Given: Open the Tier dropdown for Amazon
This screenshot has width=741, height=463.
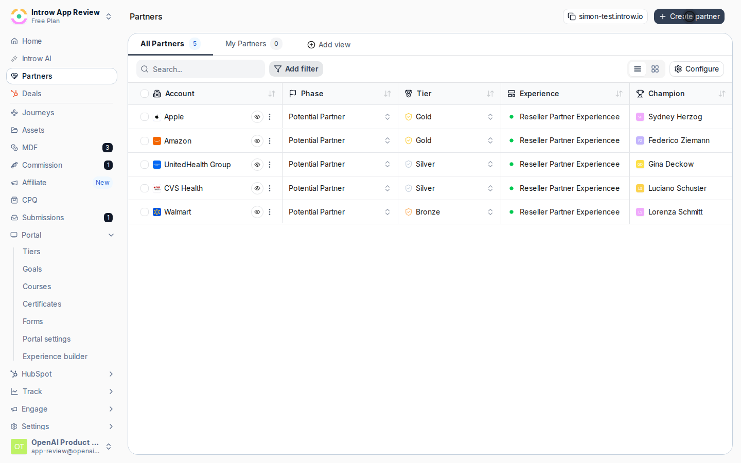Looking at the screenshot, I should coord(449,140).
